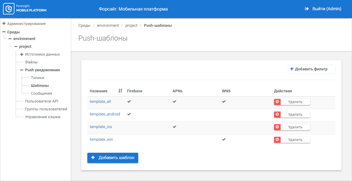Open Сообщения in the sidebar
352x181 pixels.
tap(41, 94)
